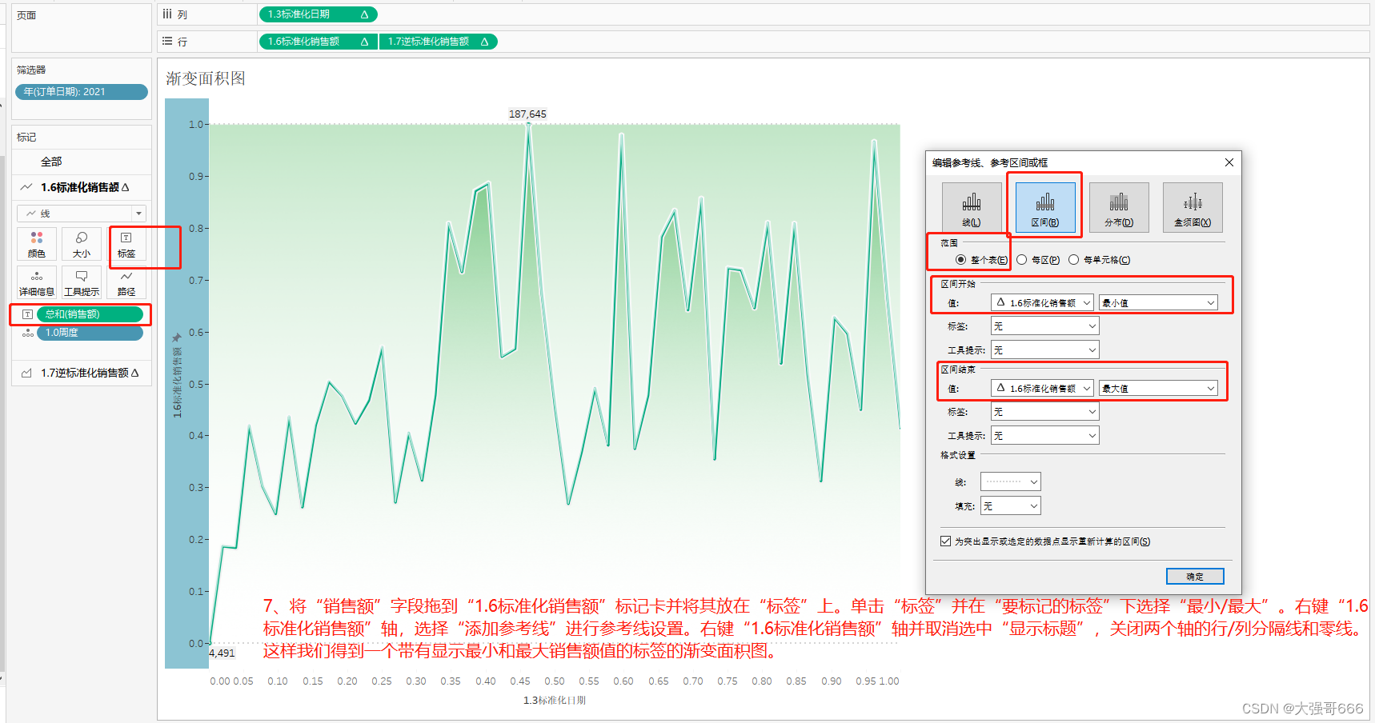Click the 1.3标准化日期 horizontal axis title

555,701
